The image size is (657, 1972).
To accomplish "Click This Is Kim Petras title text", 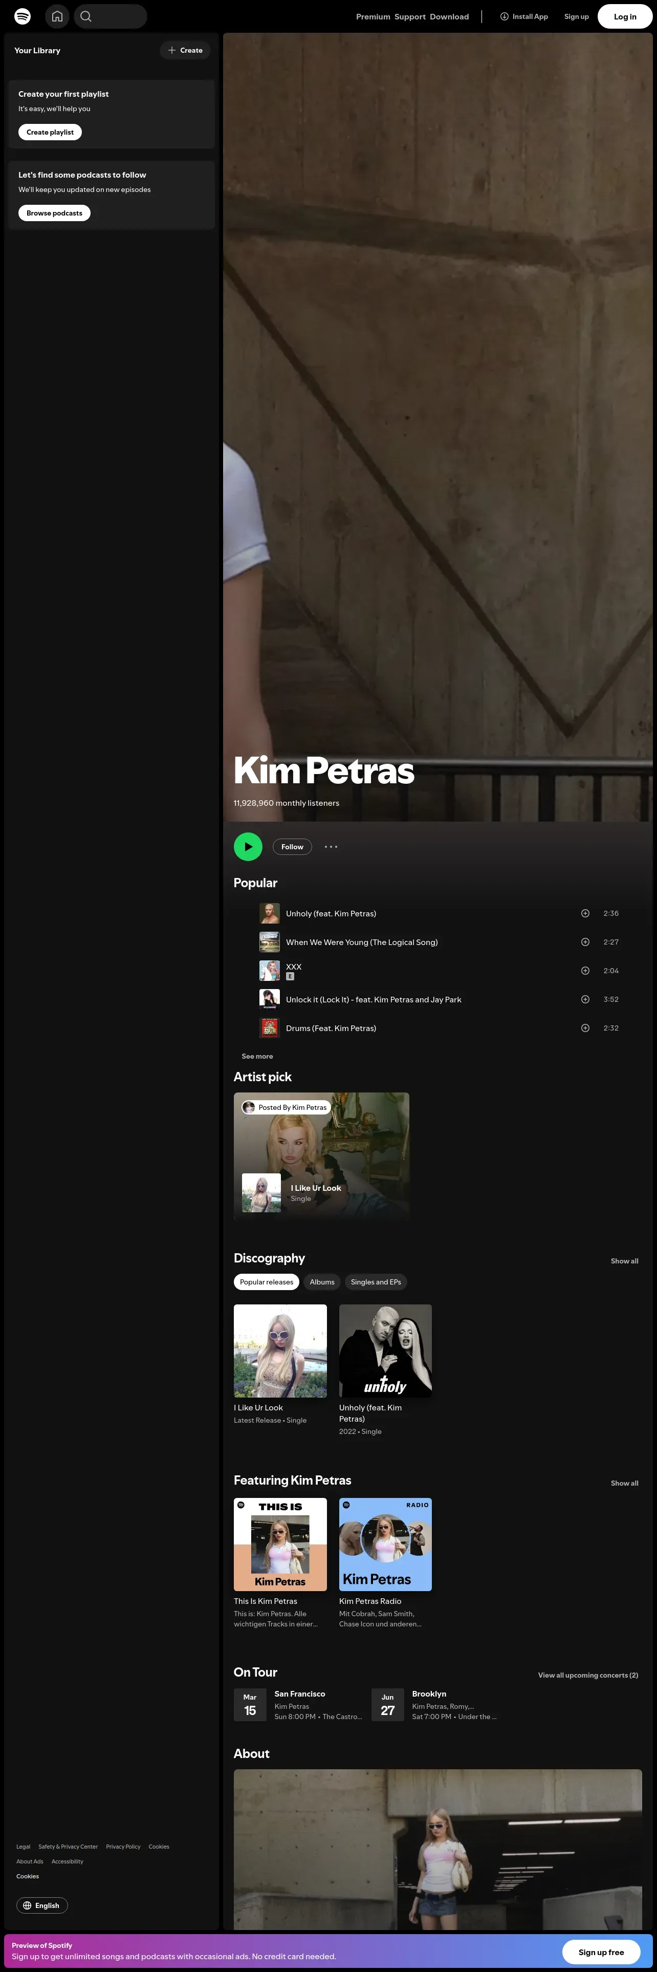I will 266,1601.
